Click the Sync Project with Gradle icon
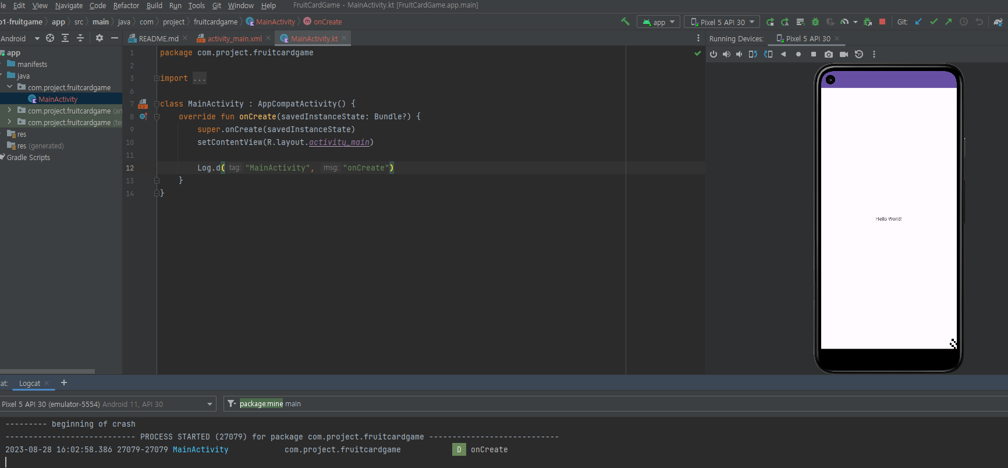Viewport: 1008px width, 468px height. tap(998, 22)
